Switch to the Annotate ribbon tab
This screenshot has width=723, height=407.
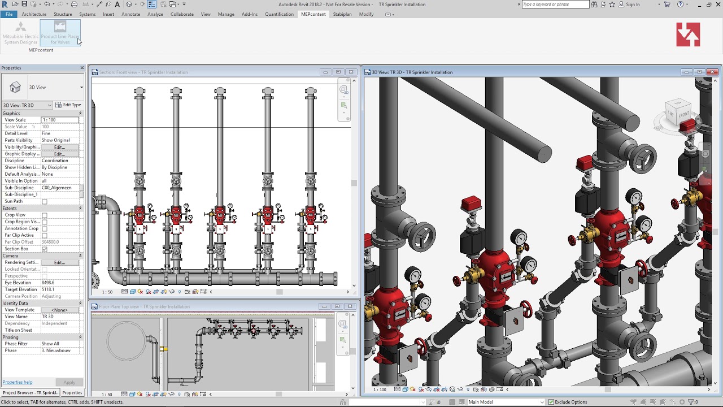pyautogui.click(x=130, y=14)
